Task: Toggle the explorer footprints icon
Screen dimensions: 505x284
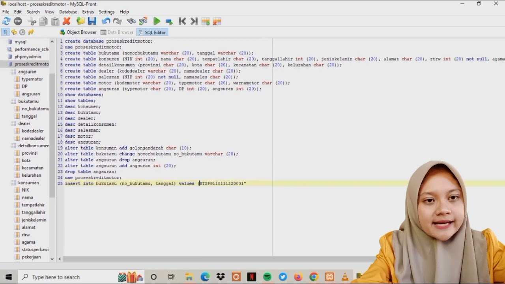Action: 31,32
